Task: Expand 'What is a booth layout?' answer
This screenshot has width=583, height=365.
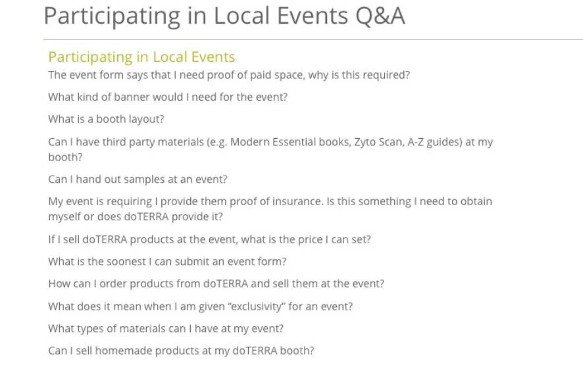Action: (106, 119)
